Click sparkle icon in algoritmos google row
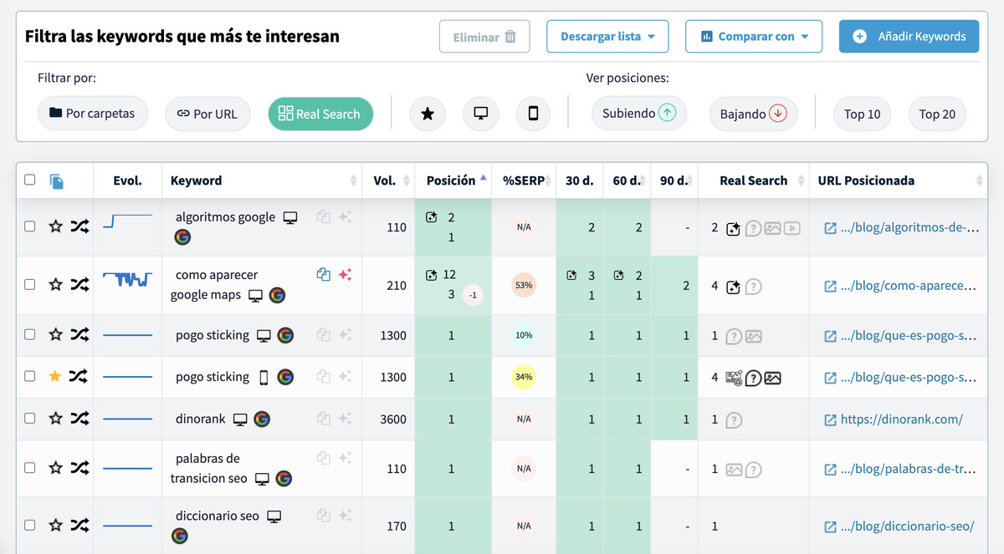The width and height of the screenshot is (1004, 554). (x=346, y=216)
